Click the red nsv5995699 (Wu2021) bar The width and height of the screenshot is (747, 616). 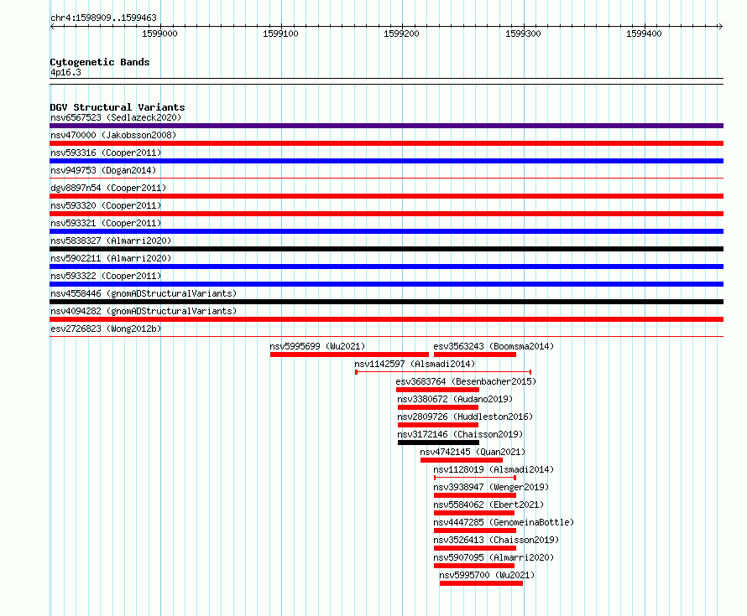349,355
